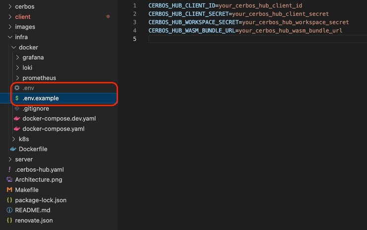The width and height of the screenshot is (367, 230).
Task: Click the gear icon of .env file
Action: pyautogui.click(x=17, y=88)
